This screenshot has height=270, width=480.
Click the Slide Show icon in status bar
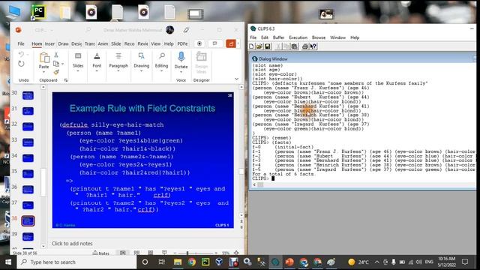[x=164, y=253]
